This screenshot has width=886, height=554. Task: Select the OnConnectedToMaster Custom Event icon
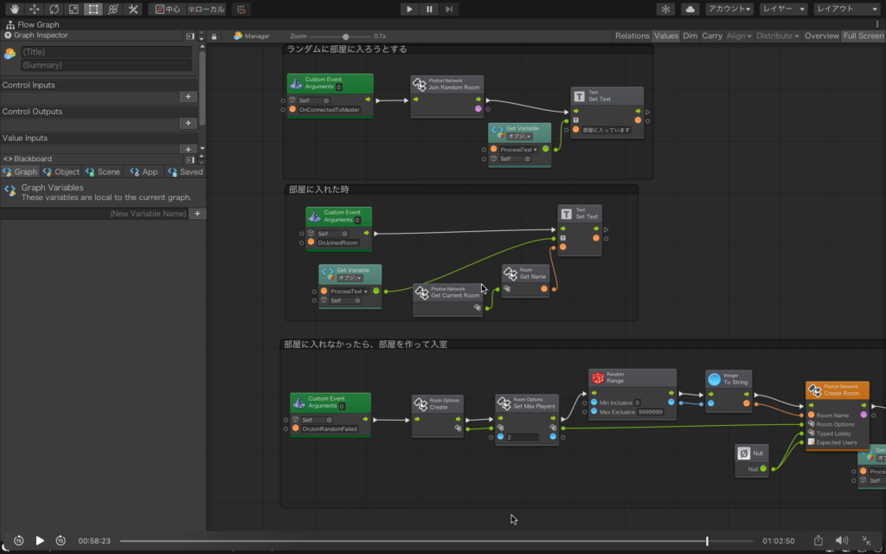[x=296, y=84]
